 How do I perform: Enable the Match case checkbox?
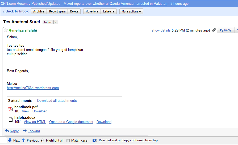68,140
